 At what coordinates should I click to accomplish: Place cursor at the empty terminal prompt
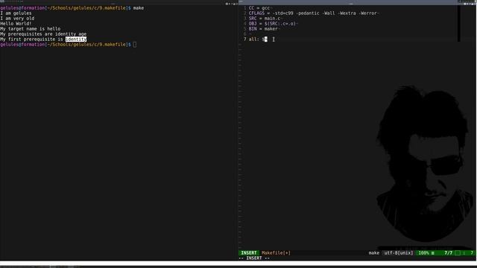point(135,45)
